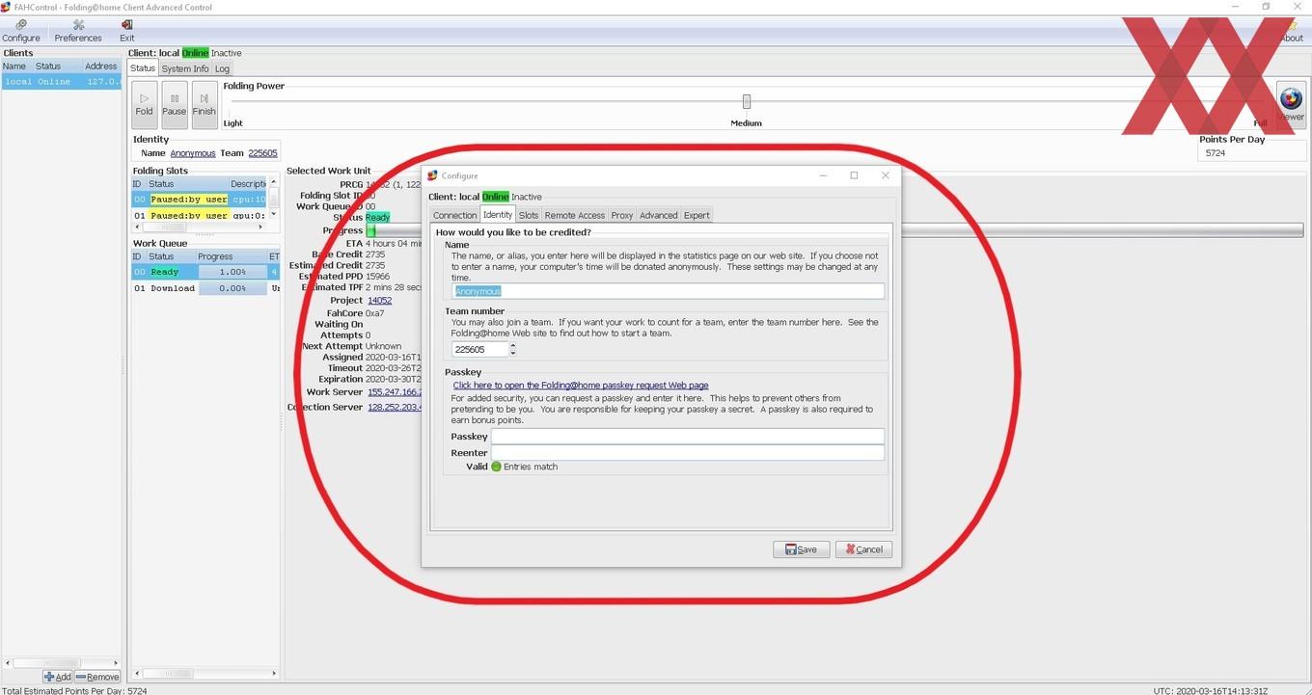Open the Proxy tab in Configure
The height and width of the screenshot is (695, 1312).
pyautogui.click(x=622, y=215)
